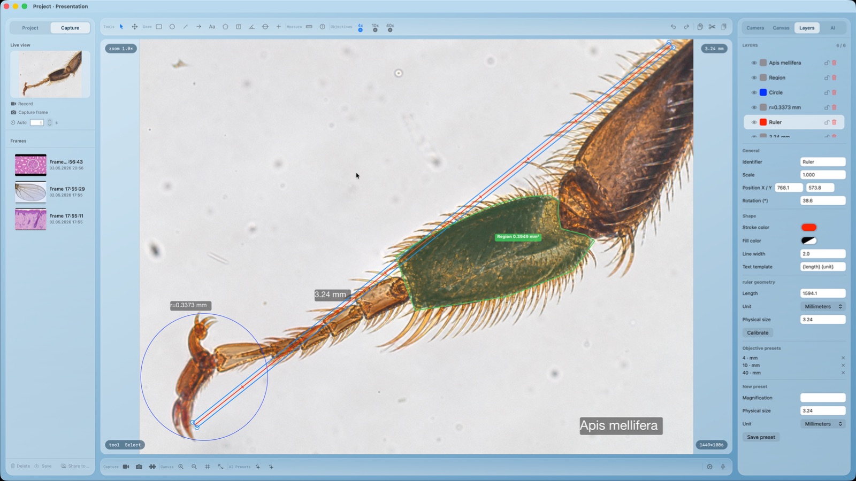Click the Calibrate button
856x481 pixels.
point(758,332)
